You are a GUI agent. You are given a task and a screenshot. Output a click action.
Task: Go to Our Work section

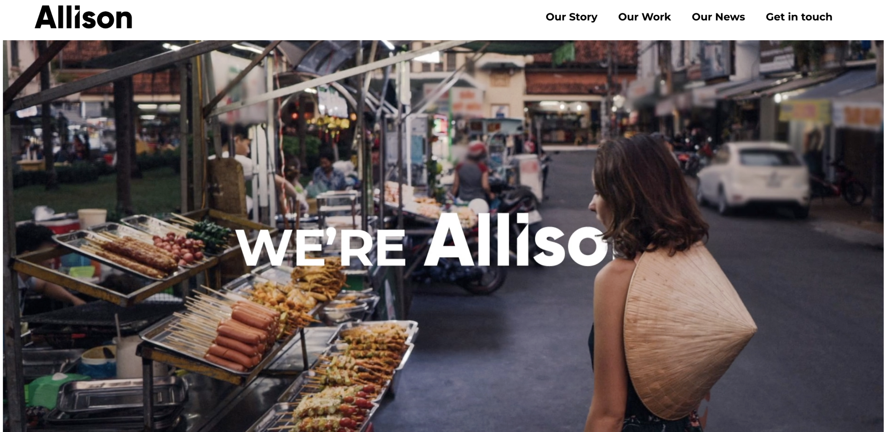pyautogui.click(x=644, y=17)
